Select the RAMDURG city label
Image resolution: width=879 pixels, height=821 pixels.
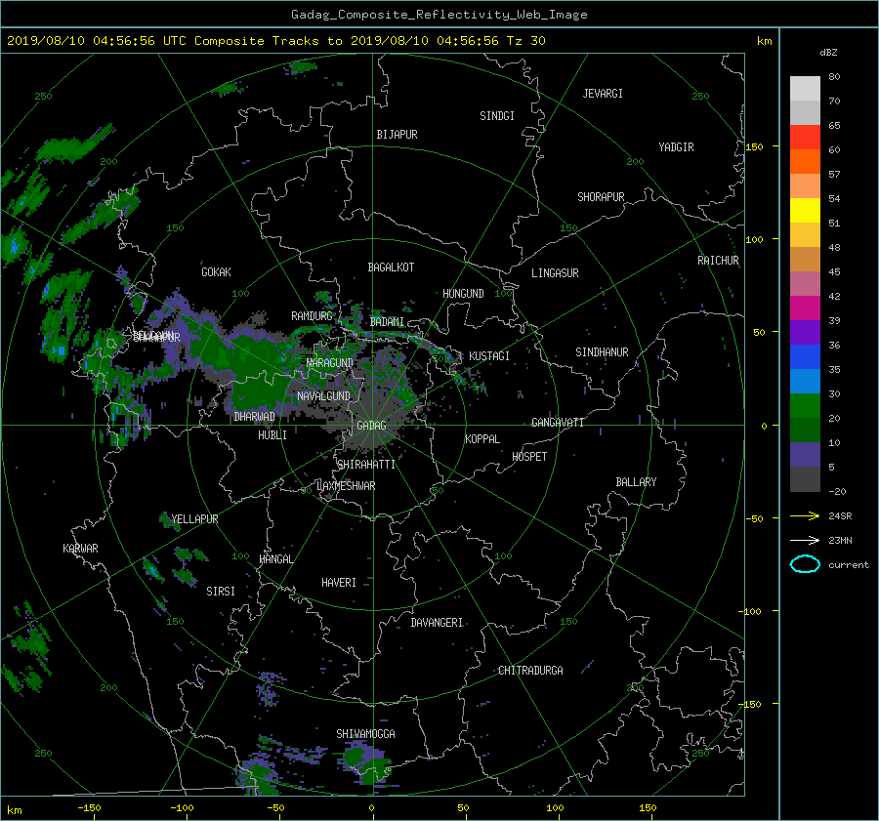coord(312,316)
